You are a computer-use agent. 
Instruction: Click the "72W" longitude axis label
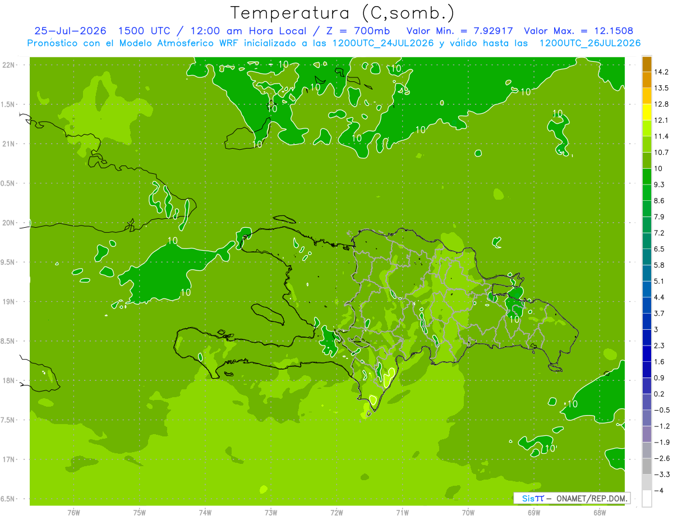tap(336, 512)
